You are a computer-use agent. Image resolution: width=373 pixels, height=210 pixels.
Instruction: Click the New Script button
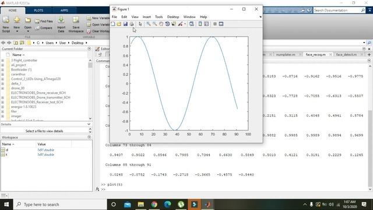(x=6, y=24)
